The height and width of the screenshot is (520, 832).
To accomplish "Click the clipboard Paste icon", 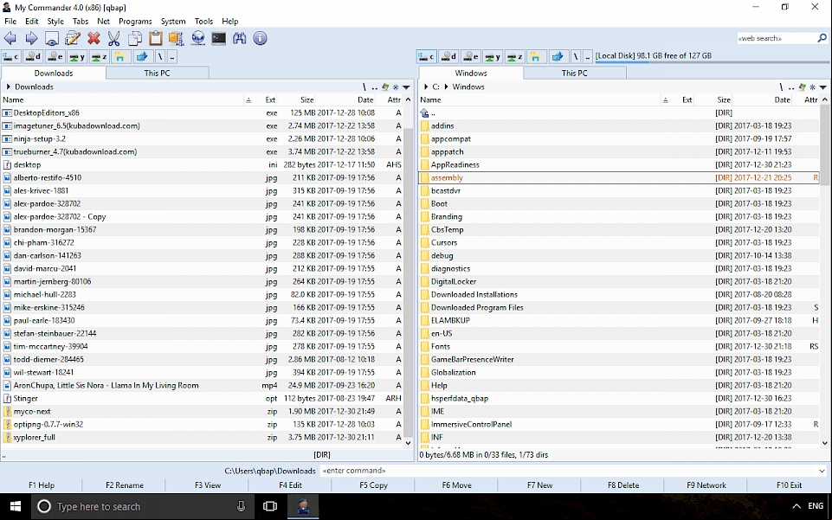I will pyautogui.click(x=156, y=38).
